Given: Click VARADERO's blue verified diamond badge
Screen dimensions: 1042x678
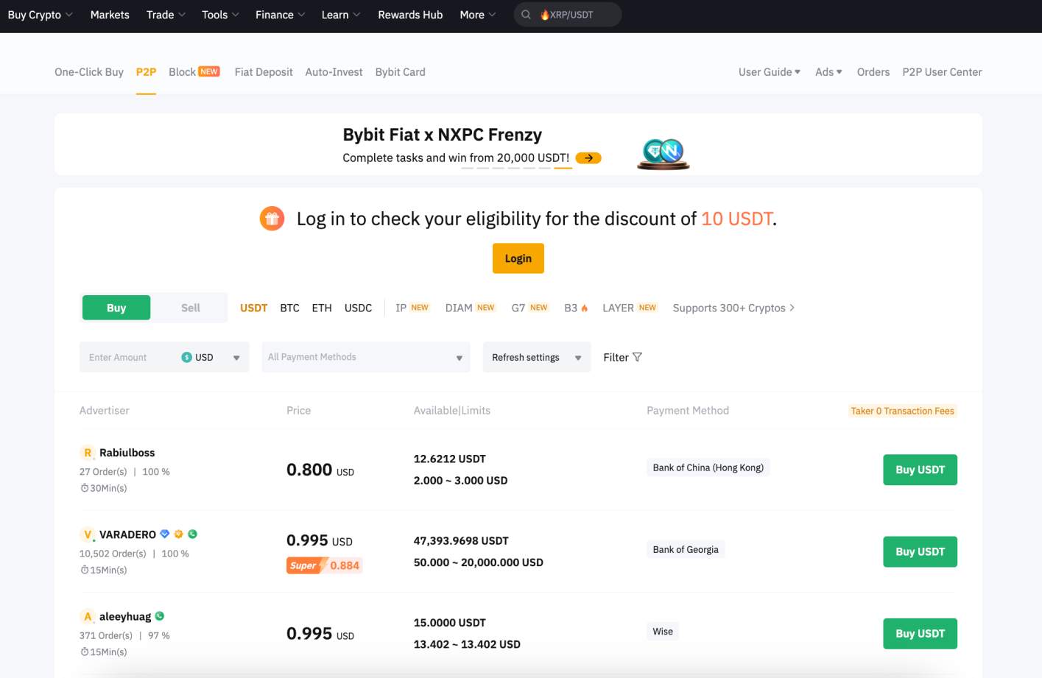Looking at the screenshot, I should [x=165, y=534].
